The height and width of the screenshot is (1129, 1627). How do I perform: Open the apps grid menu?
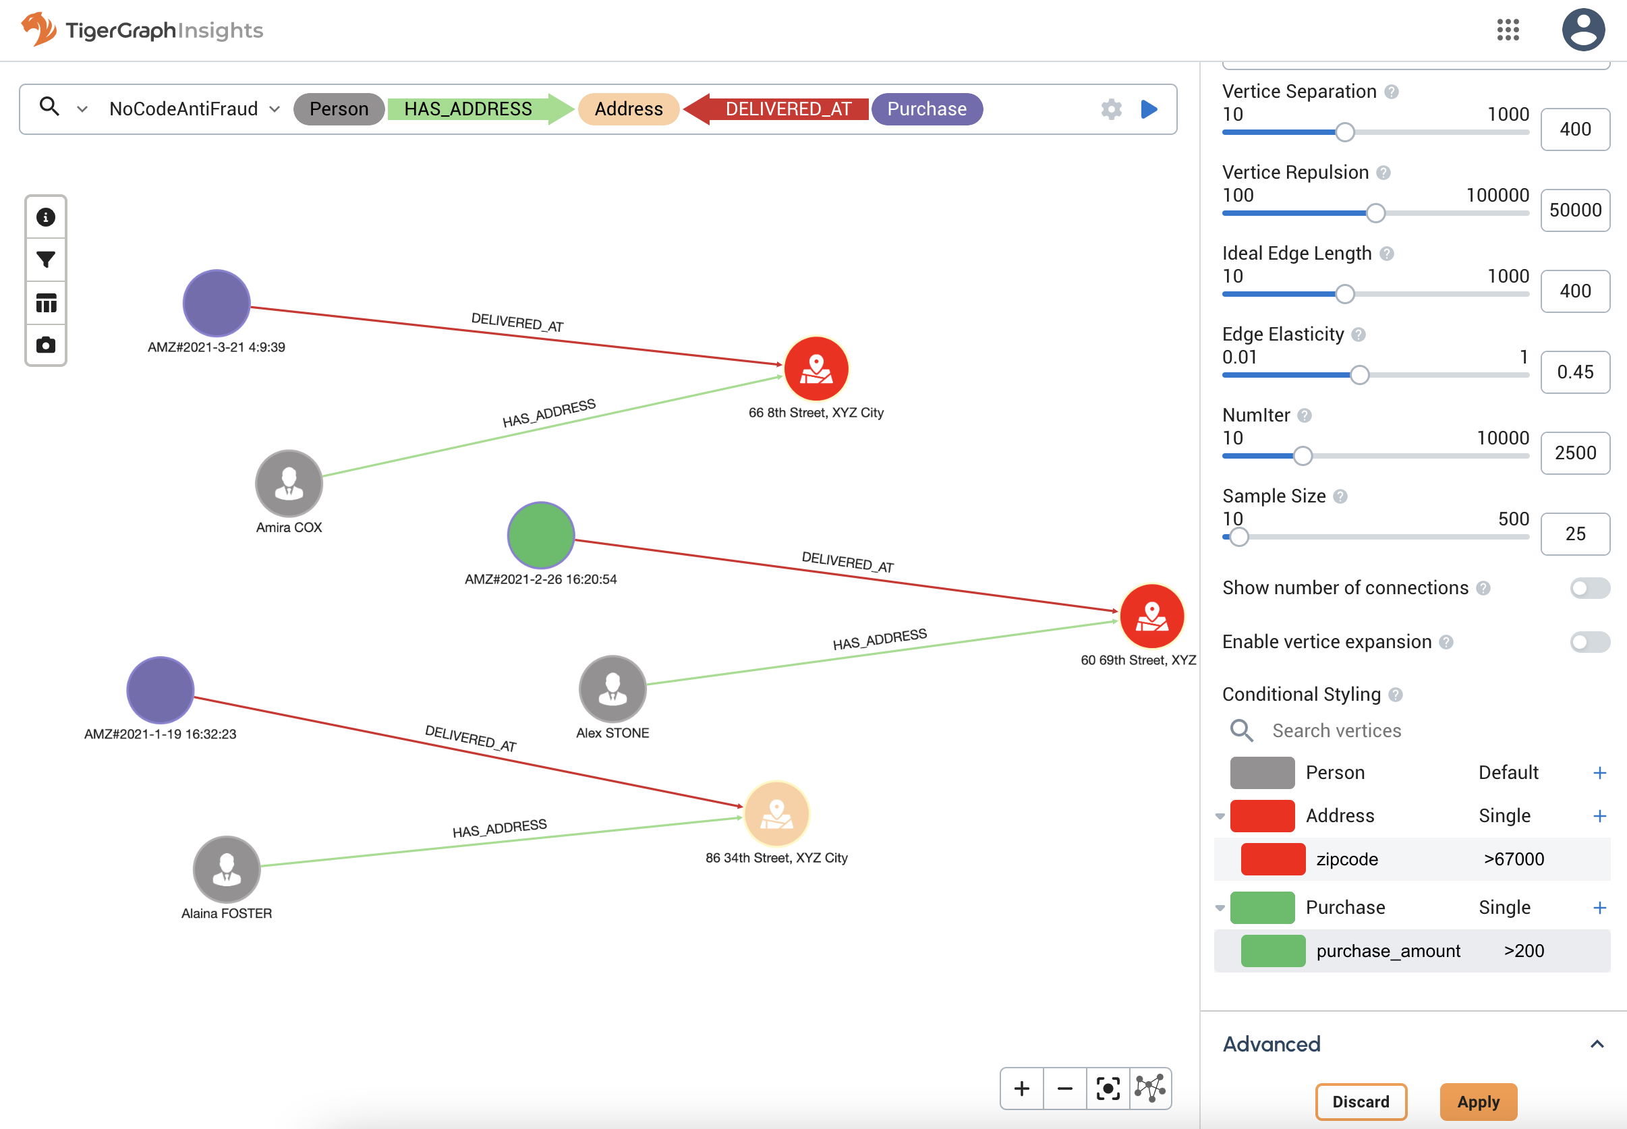(1508, 30)
